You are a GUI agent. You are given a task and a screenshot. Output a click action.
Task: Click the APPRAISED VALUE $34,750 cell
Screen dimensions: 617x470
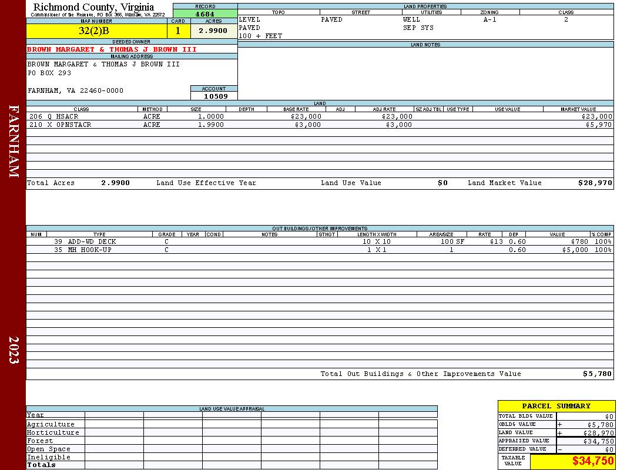[x=585, y=441]
